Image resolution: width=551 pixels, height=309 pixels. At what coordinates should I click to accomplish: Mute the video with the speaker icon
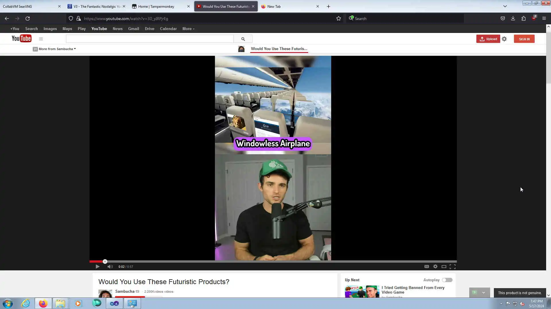pyautogui.click(x=110, y=267)
